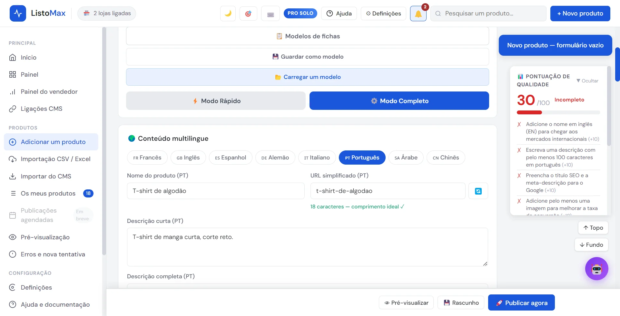Jump to Topo of the page

pos(593,227)
